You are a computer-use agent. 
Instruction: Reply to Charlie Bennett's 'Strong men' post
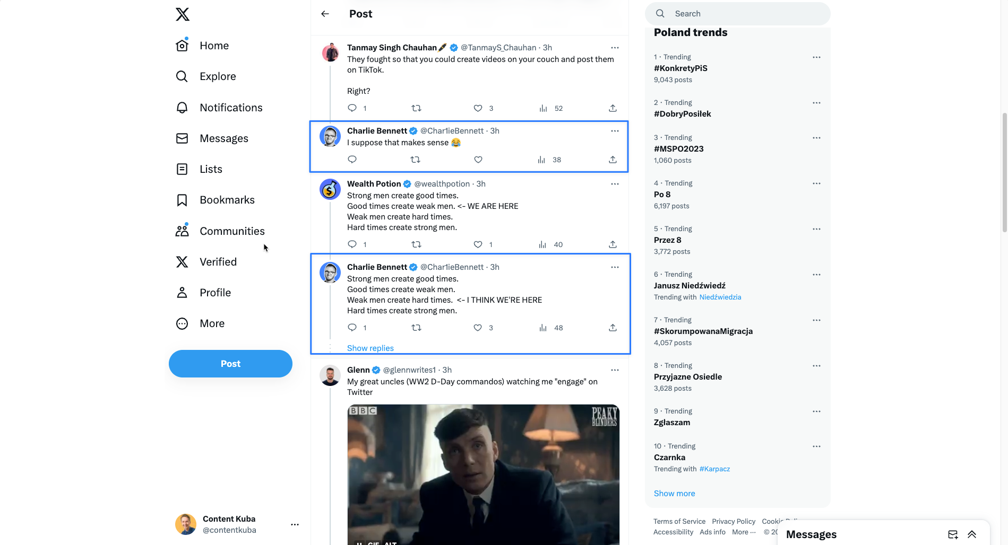[352, 328]
